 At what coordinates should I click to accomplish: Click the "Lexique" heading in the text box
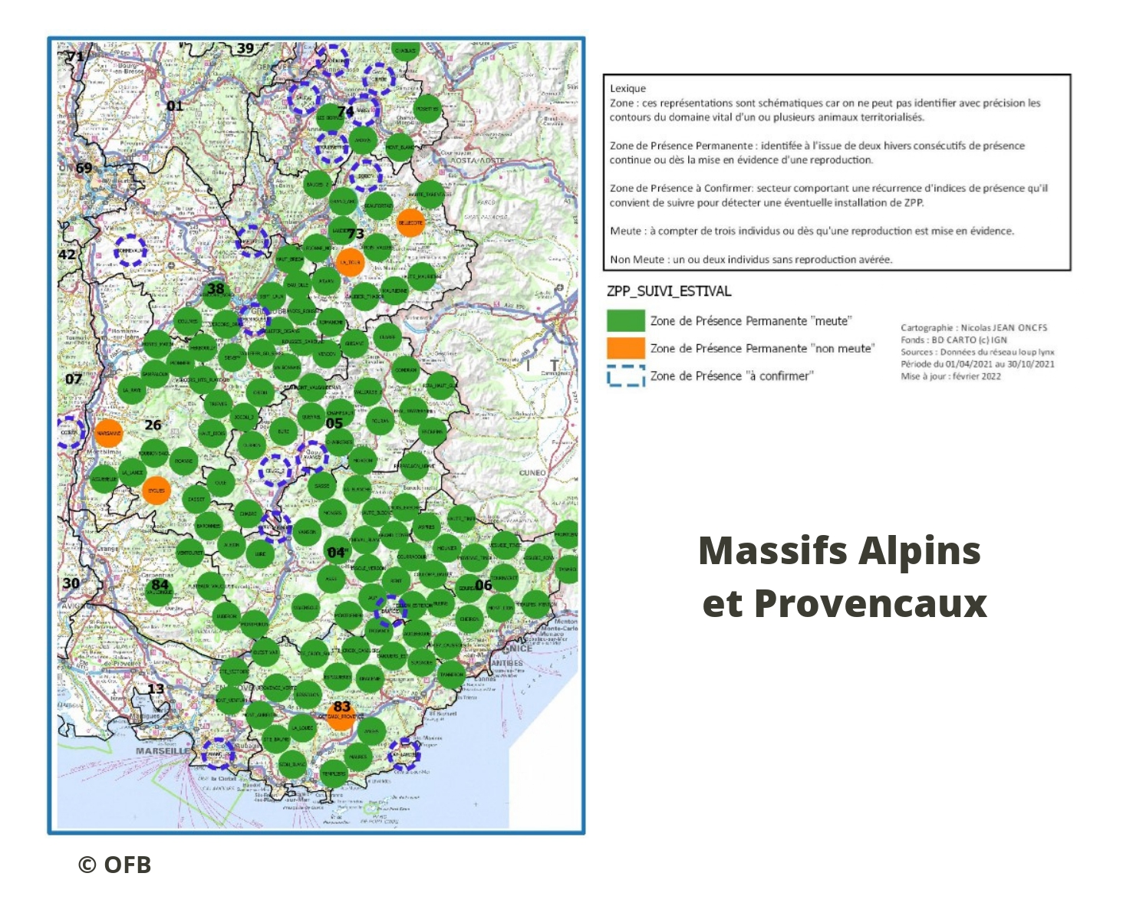[x=628, y=88]
